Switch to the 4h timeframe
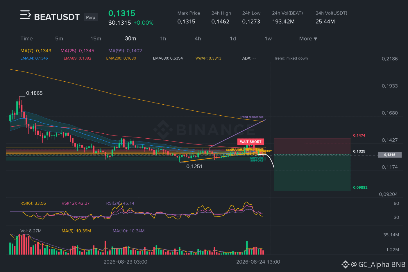Screen dimensions: 408x272 [x=198, y=39]
